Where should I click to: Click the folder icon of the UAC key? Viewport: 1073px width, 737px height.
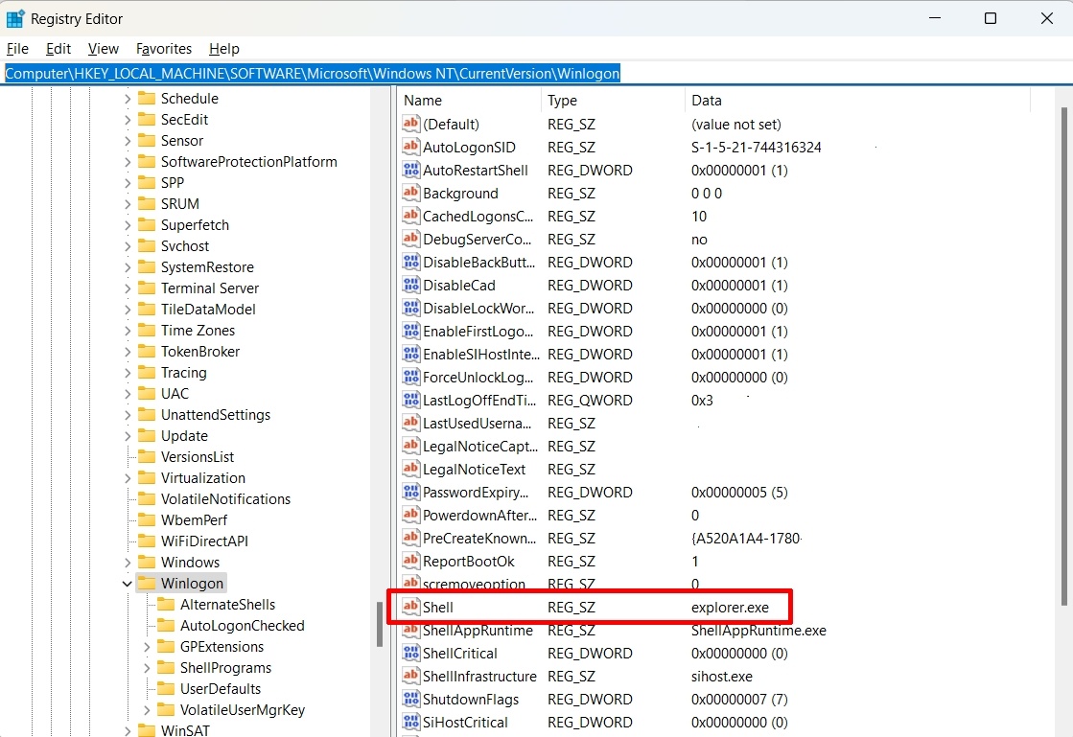[x=147, y=393]
